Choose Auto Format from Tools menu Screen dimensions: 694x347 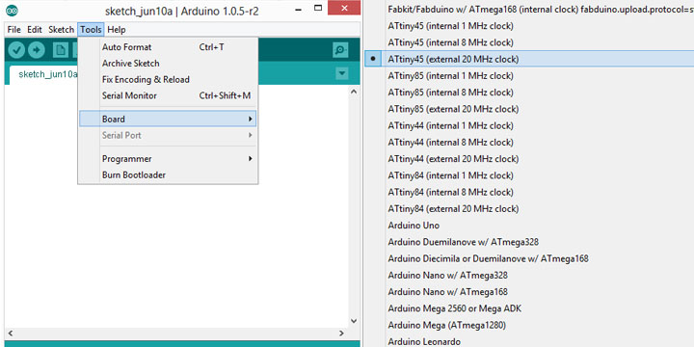tap(168, 47)
